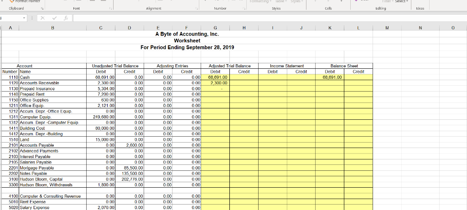Click the Accounts Payable credit 2,600.00
467x210 pixels.
(x=129, y=145)
